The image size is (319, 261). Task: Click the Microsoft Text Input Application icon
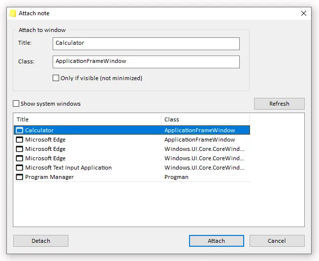click(19, 168)
